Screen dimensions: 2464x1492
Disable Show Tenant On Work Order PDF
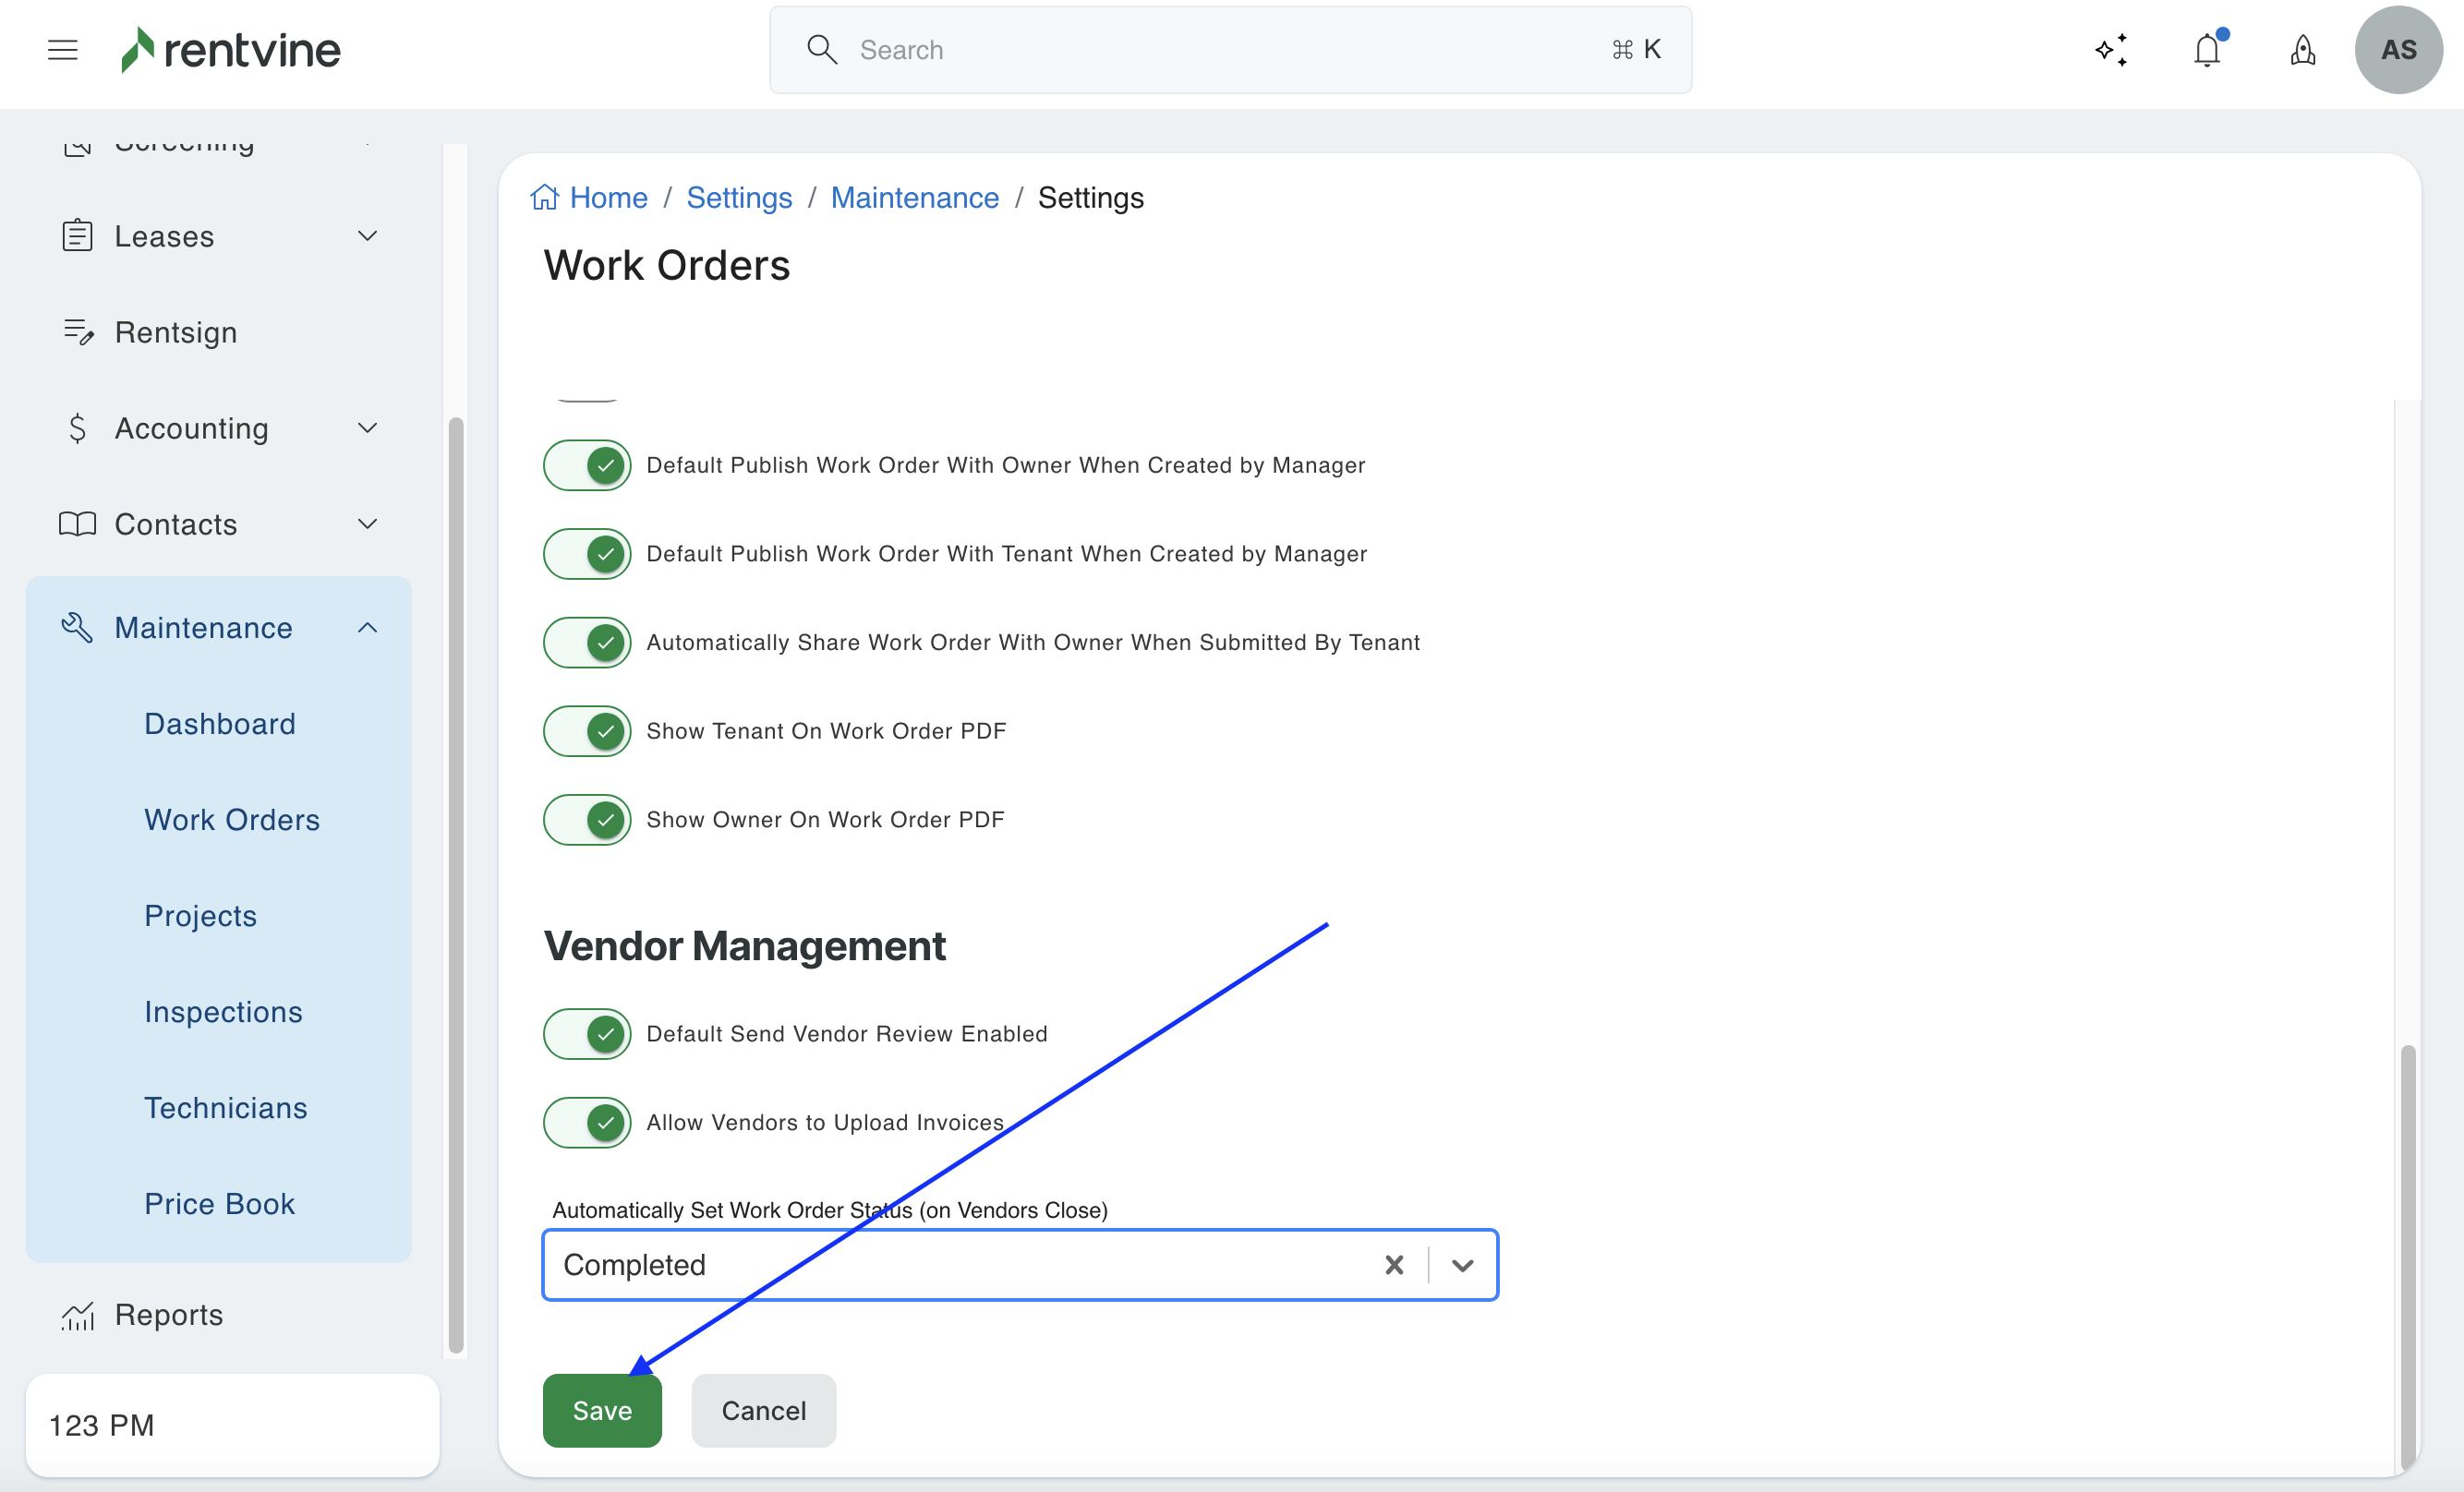click(x=587, y=731)
